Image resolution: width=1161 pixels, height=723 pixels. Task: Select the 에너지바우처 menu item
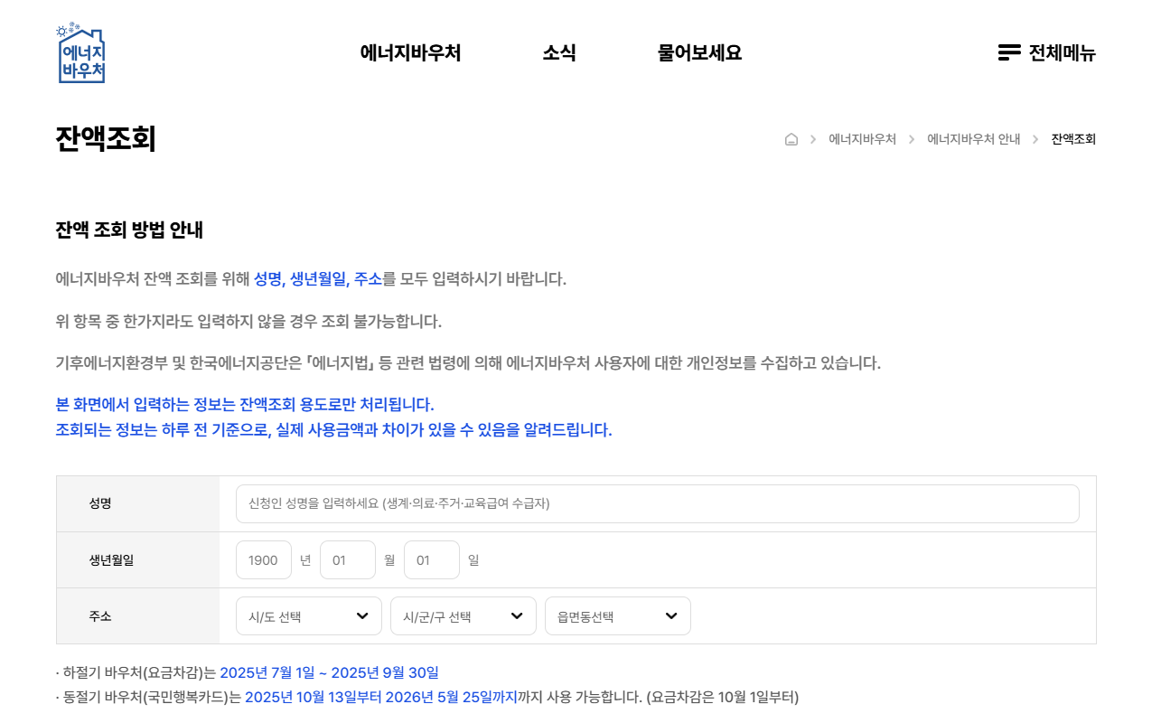(x=411, y=52)
